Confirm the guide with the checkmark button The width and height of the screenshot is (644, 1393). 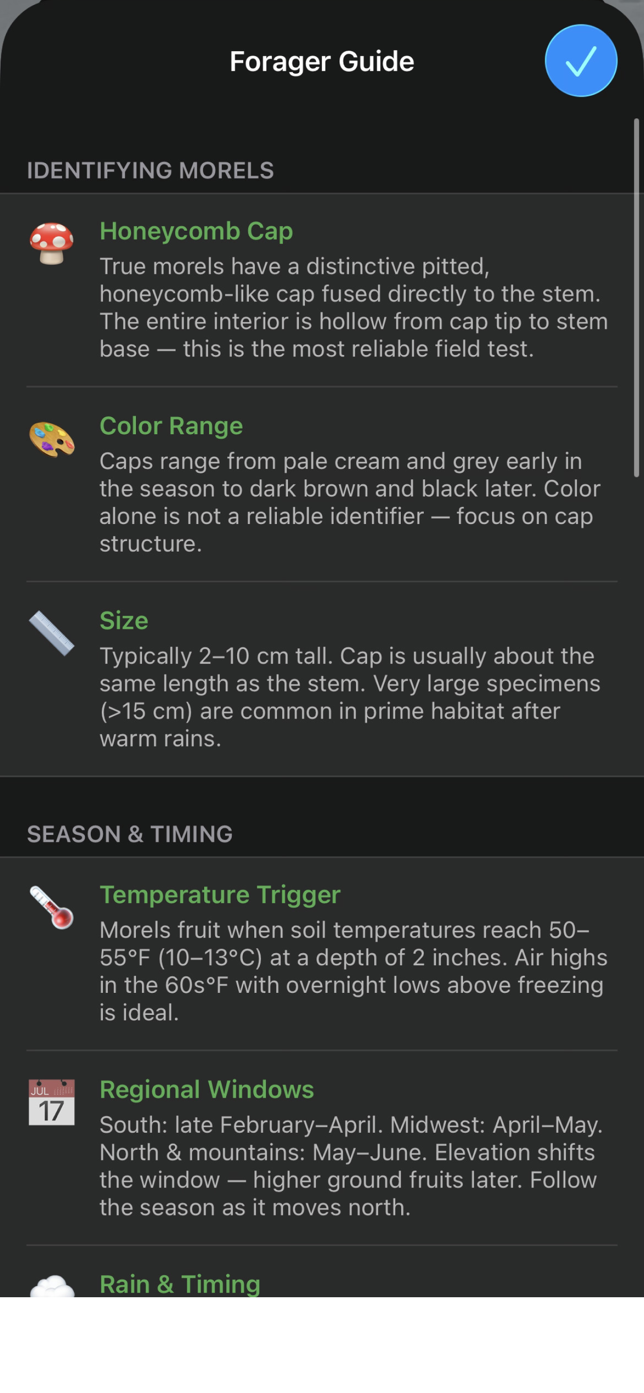(x=581, y=61)
